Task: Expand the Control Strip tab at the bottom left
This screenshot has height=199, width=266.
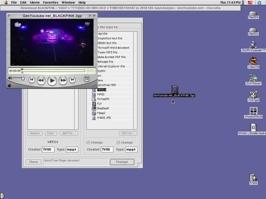Action: (x=2, y=196)
